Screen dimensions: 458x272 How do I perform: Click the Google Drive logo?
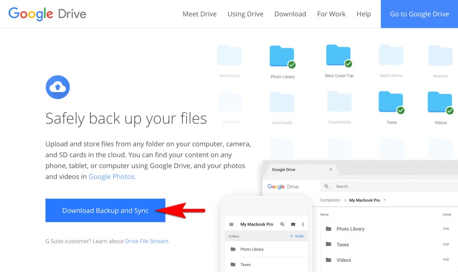tap(46, 14)
